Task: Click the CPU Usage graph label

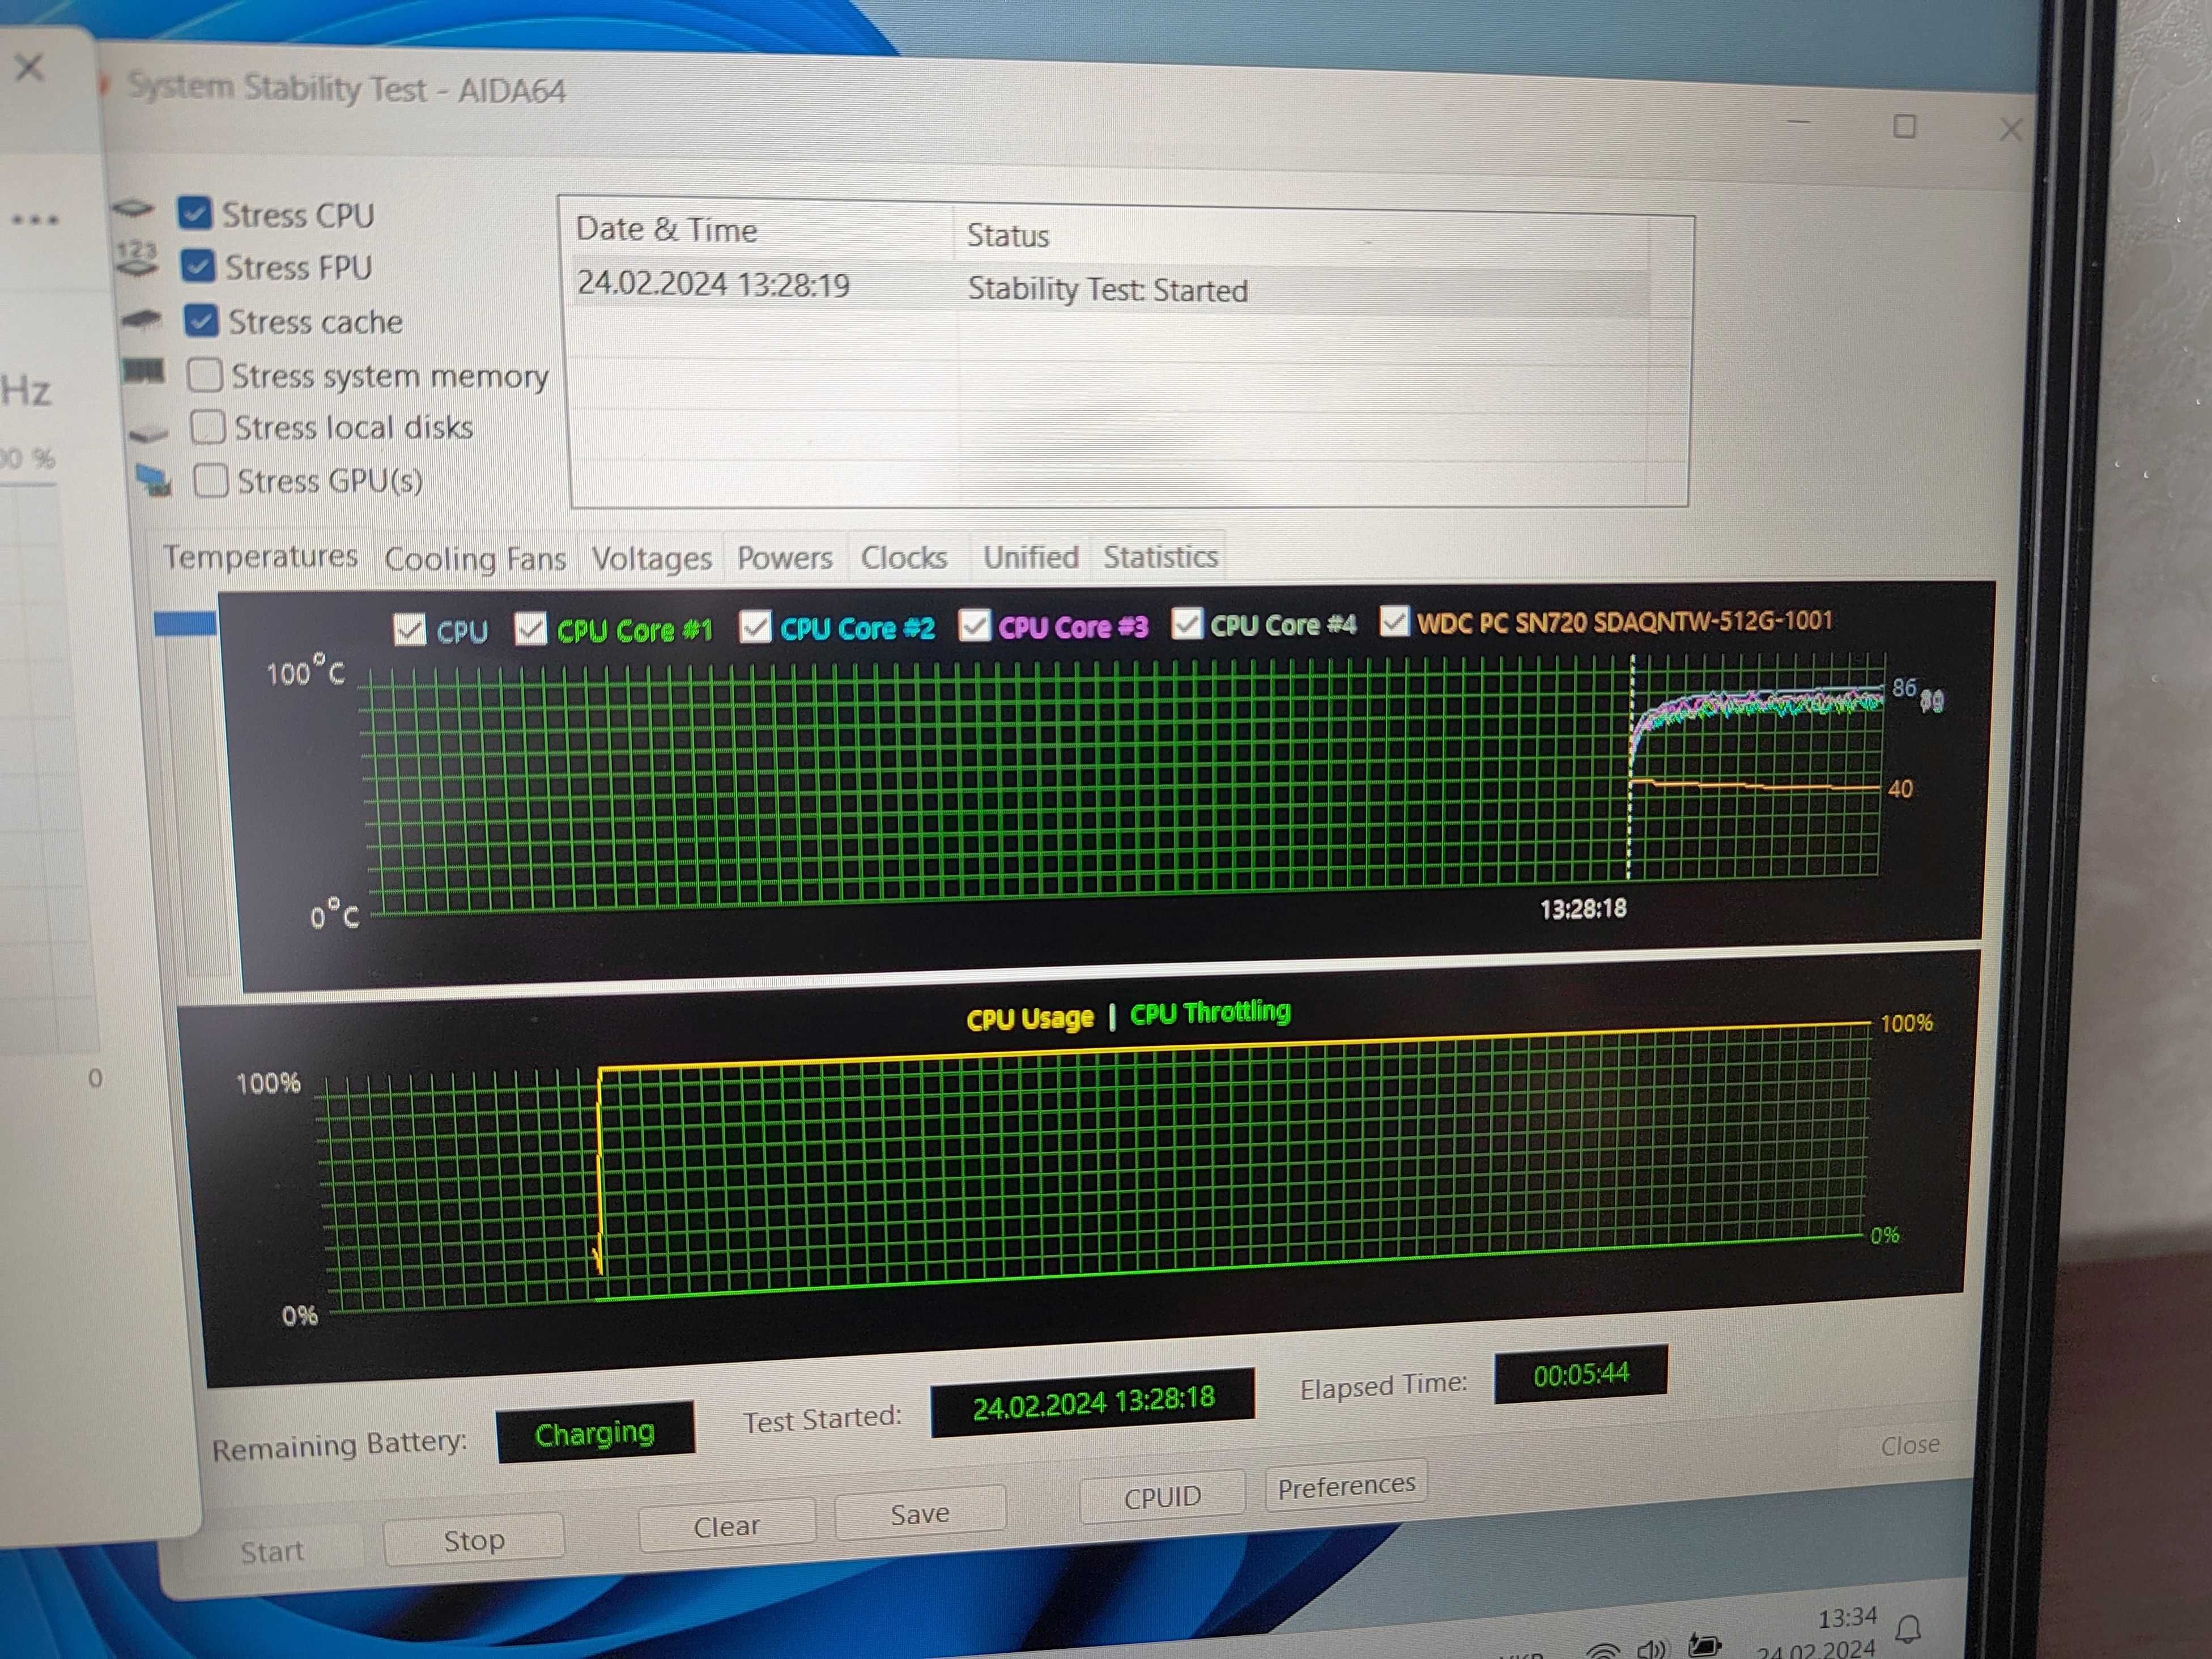Action: click(1030, 1018)
